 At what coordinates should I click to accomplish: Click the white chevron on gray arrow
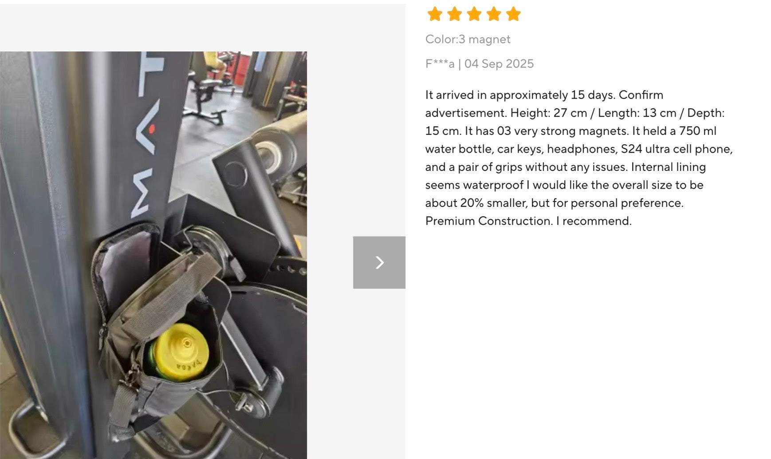[380, 262]
